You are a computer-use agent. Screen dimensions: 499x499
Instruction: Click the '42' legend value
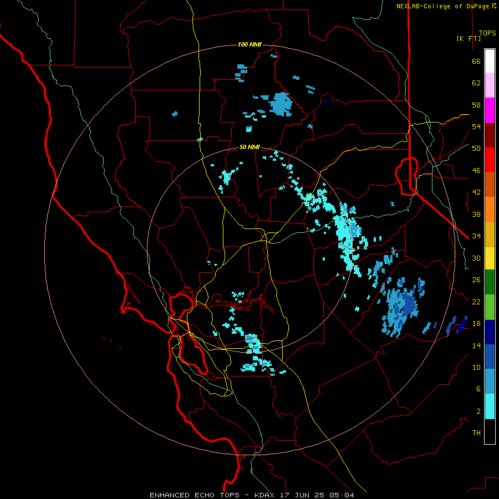pyautogui.click(x=476, y=192)
